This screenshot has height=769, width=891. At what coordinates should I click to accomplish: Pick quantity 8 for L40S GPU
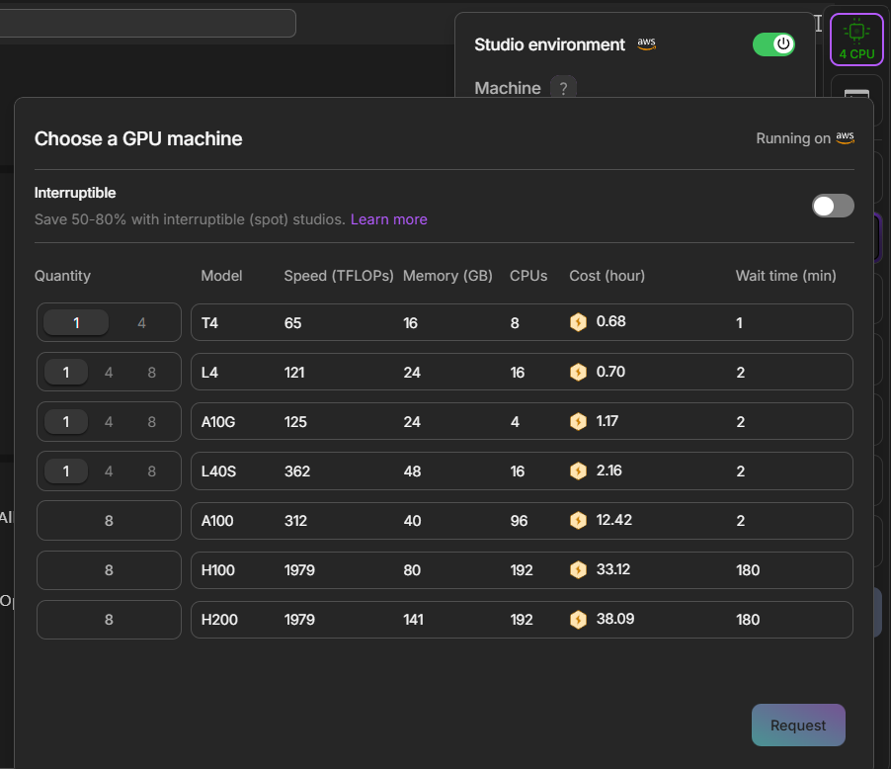pyautogui.click(x=151, y=471)
